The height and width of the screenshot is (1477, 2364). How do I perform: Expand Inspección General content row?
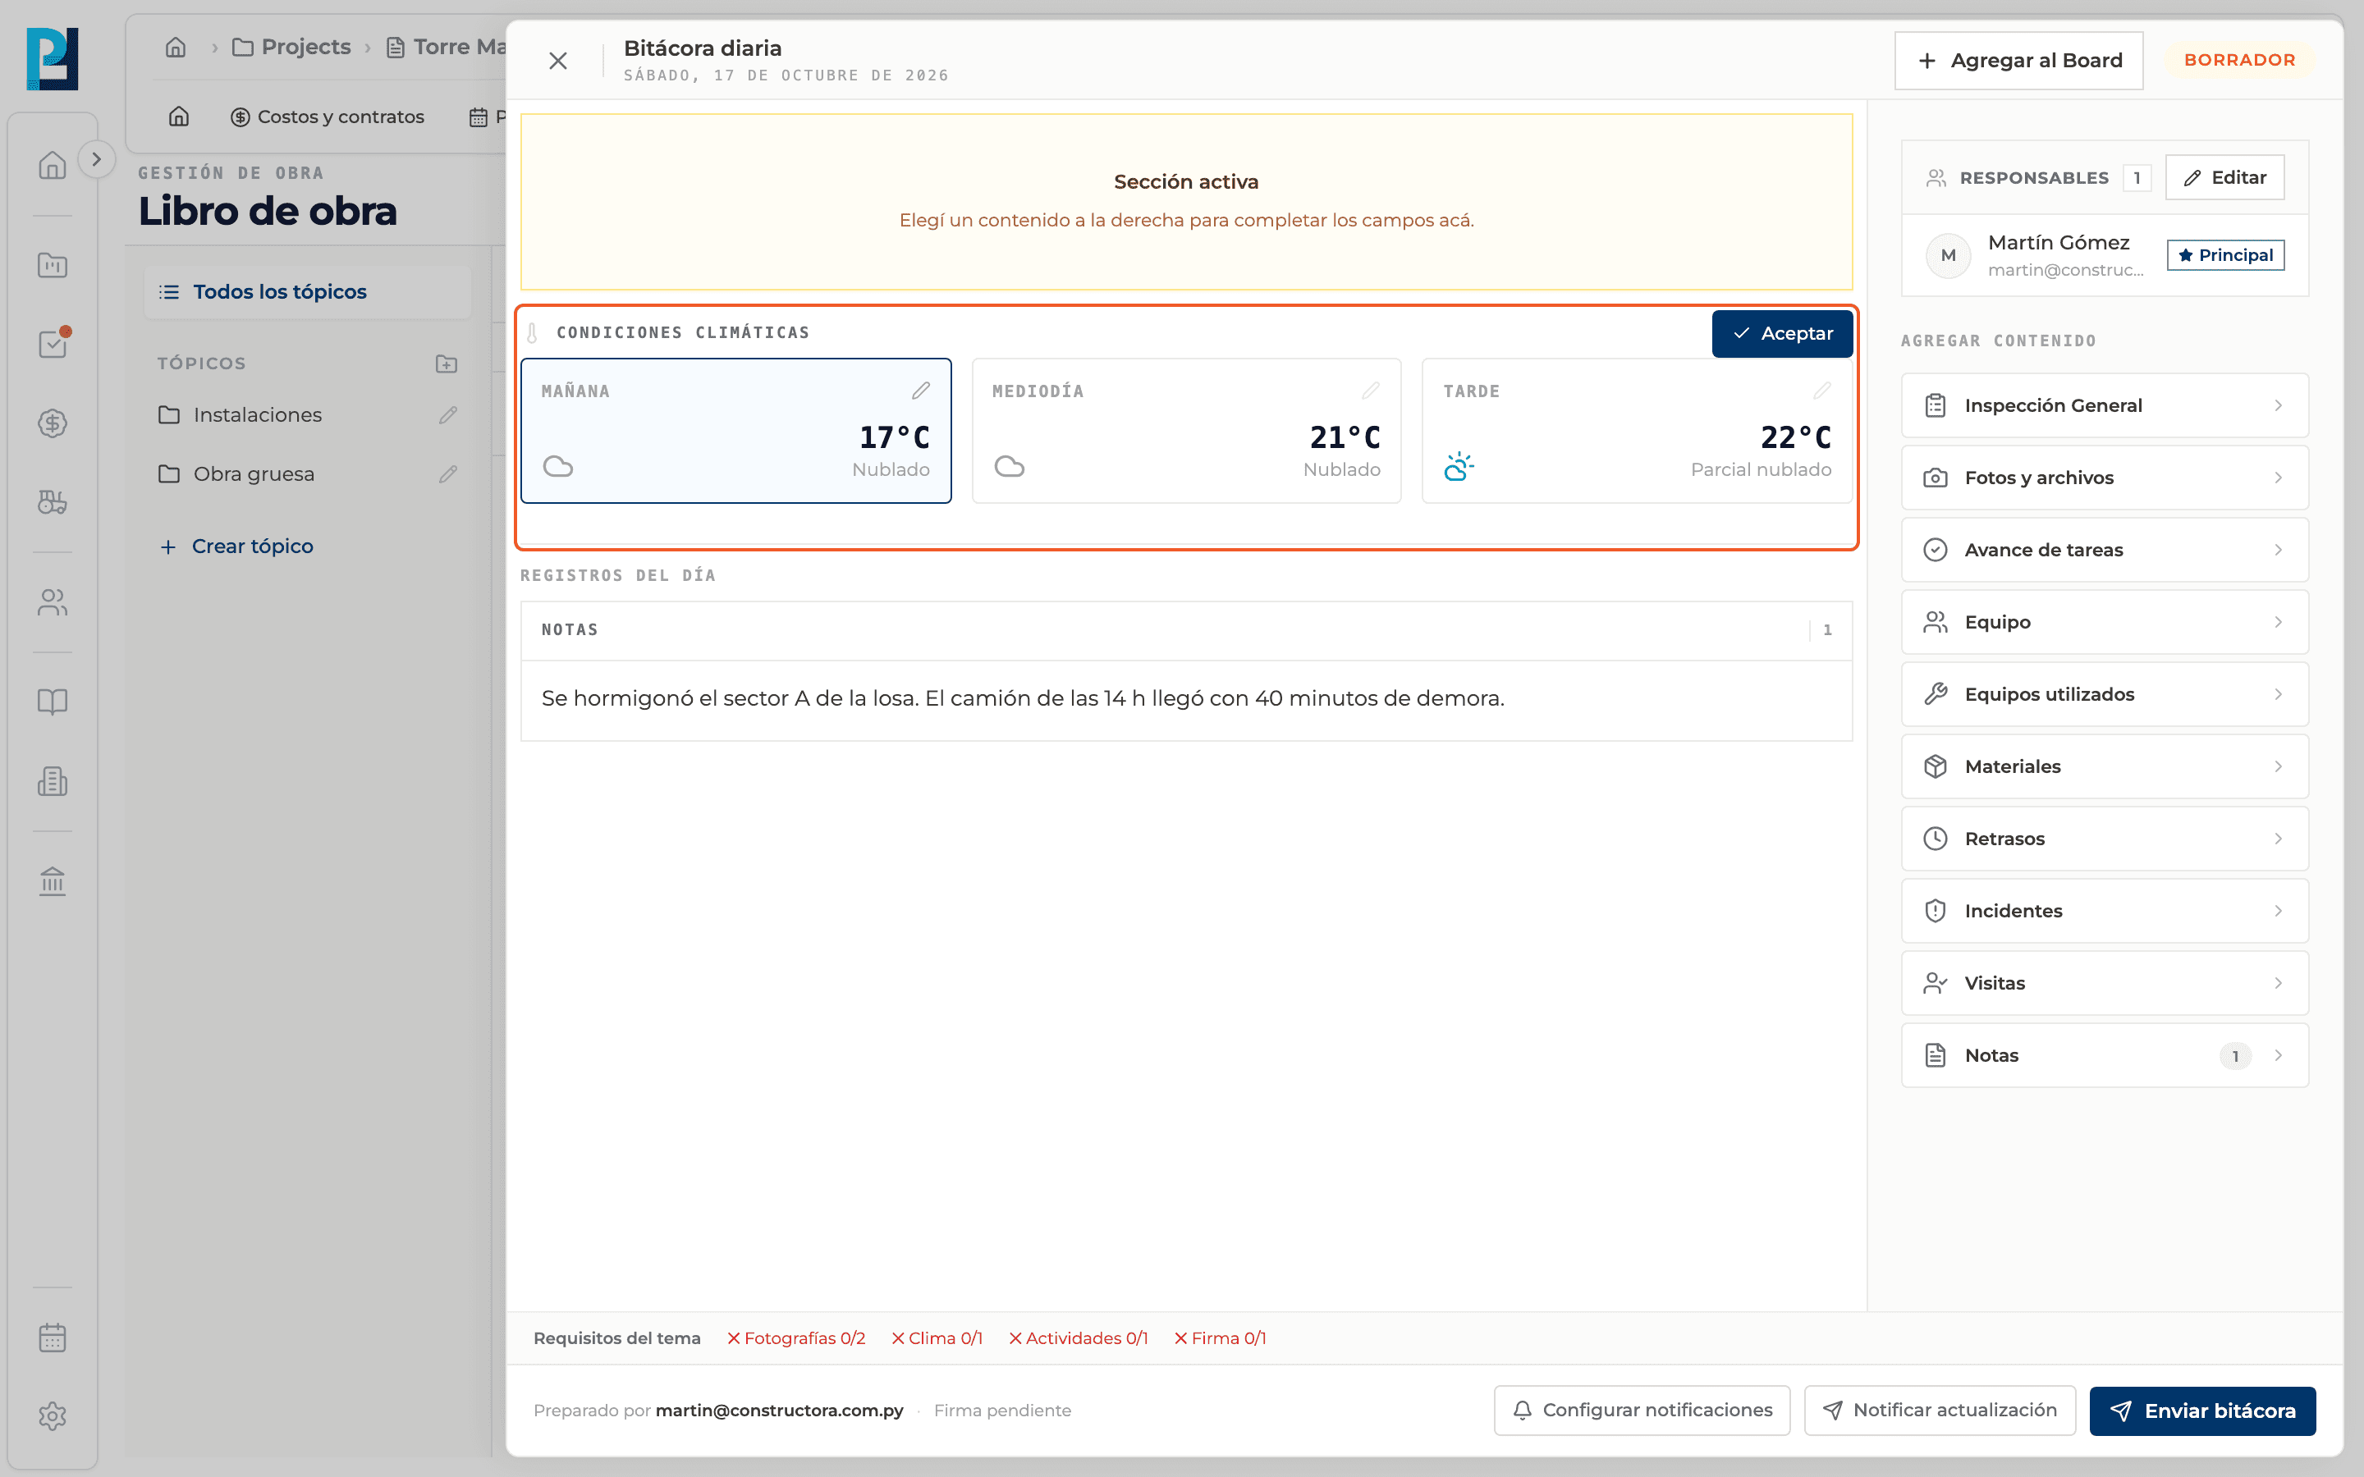coord(2105,405)
